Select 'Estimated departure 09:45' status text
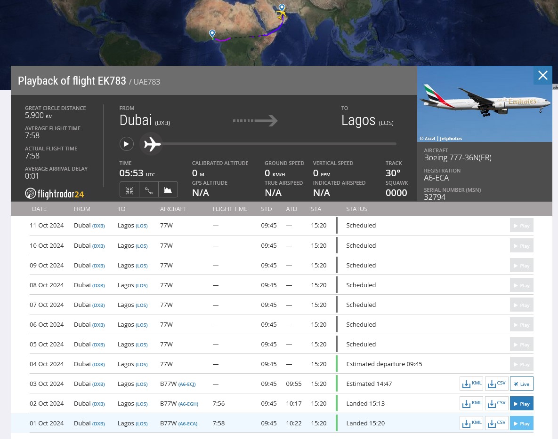This screenshot has width=558, height=439. point(384,364)
